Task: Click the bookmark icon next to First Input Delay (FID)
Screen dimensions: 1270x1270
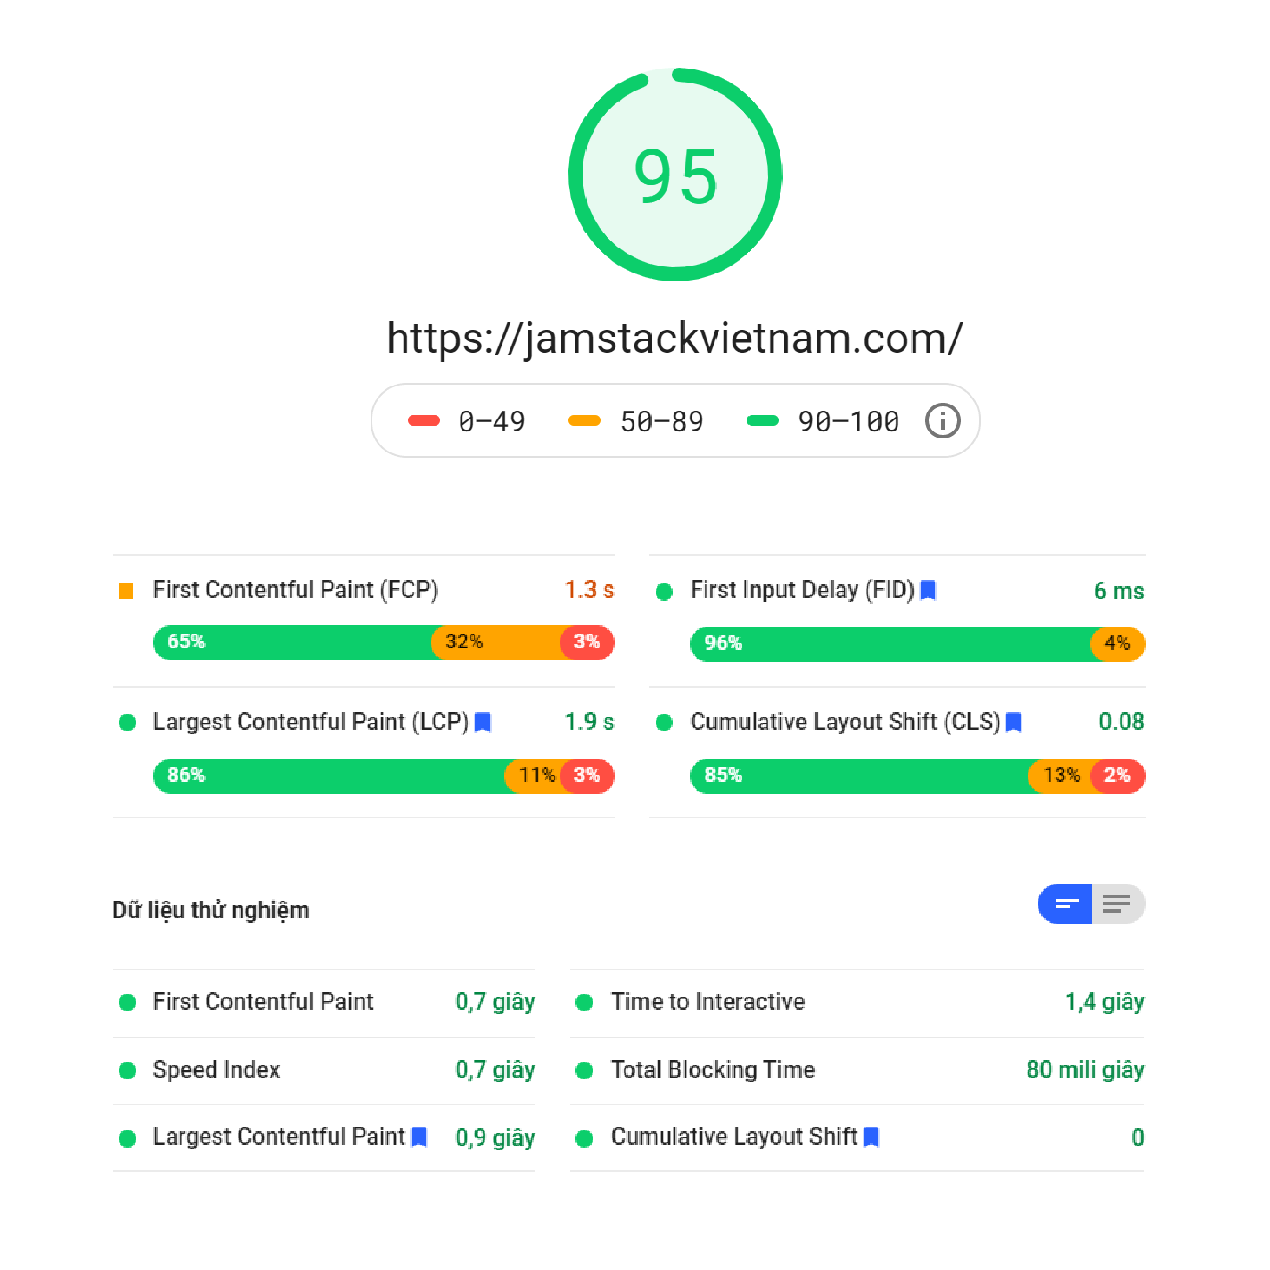Action: pos(928,590)
